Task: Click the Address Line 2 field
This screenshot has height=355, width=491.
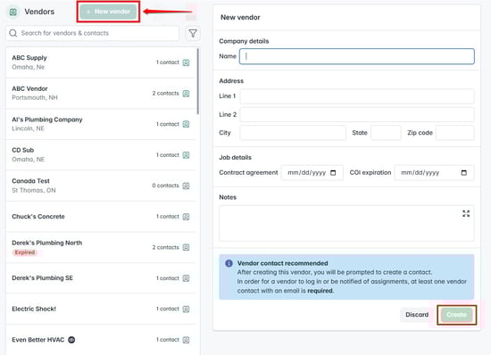Action: coord(357,115)
